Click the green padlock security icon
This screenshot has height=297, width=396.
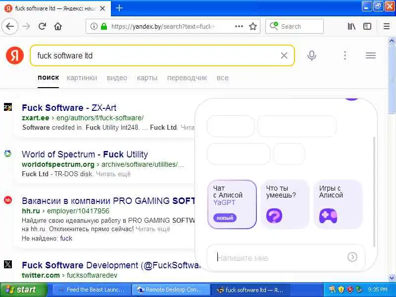pos(104,26)
